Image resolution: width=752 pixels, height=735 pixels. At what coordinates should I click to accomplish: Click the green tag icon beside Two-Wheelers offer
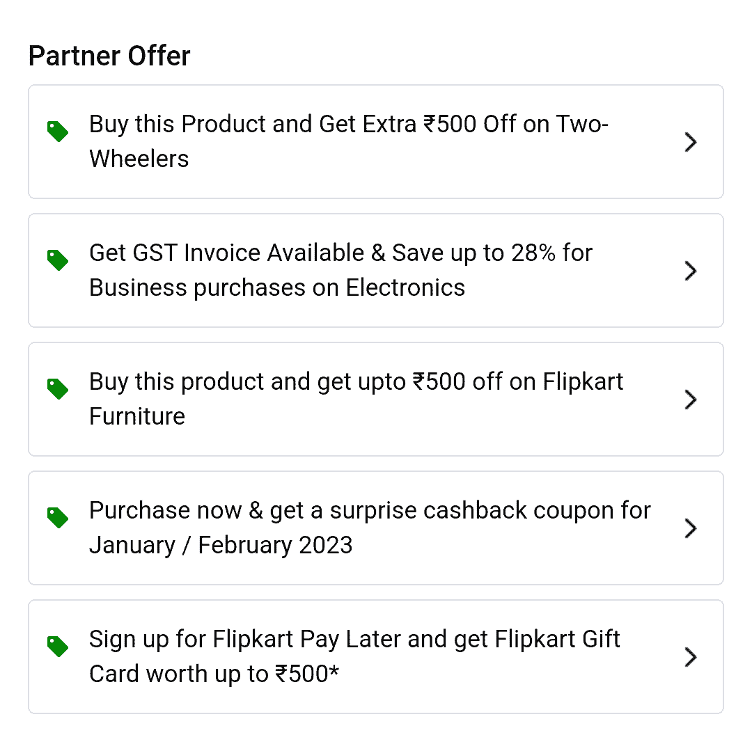coord(58,131)
